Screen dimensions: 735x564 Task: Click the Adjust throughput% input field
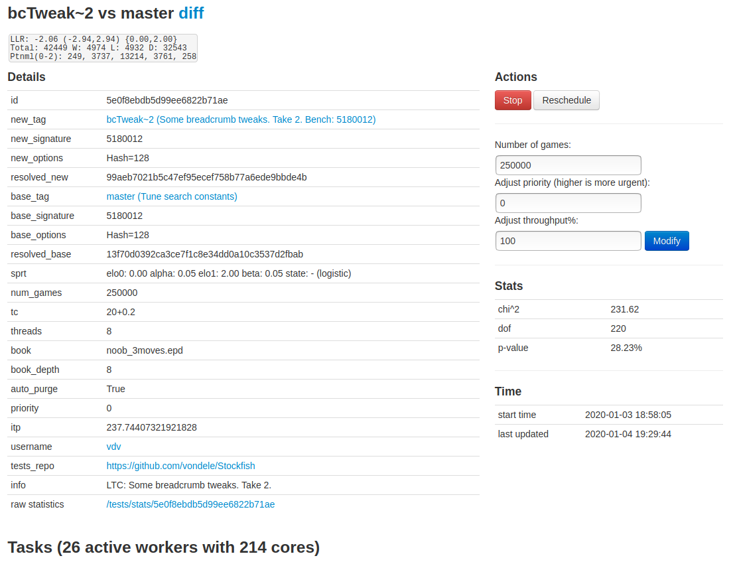pos(568,241)
